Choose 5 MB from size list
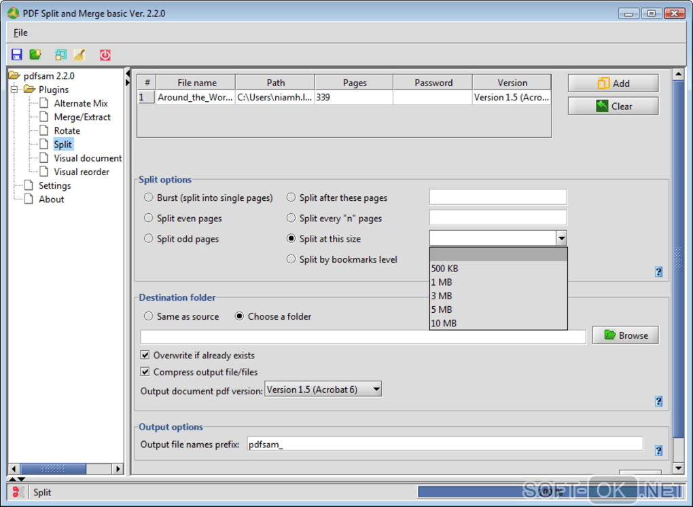 pyautogui.click(x=498, y=309)
